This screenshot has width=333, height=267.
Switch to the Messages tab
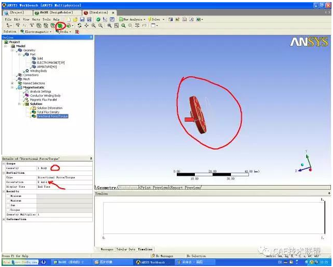click(107, 249)
